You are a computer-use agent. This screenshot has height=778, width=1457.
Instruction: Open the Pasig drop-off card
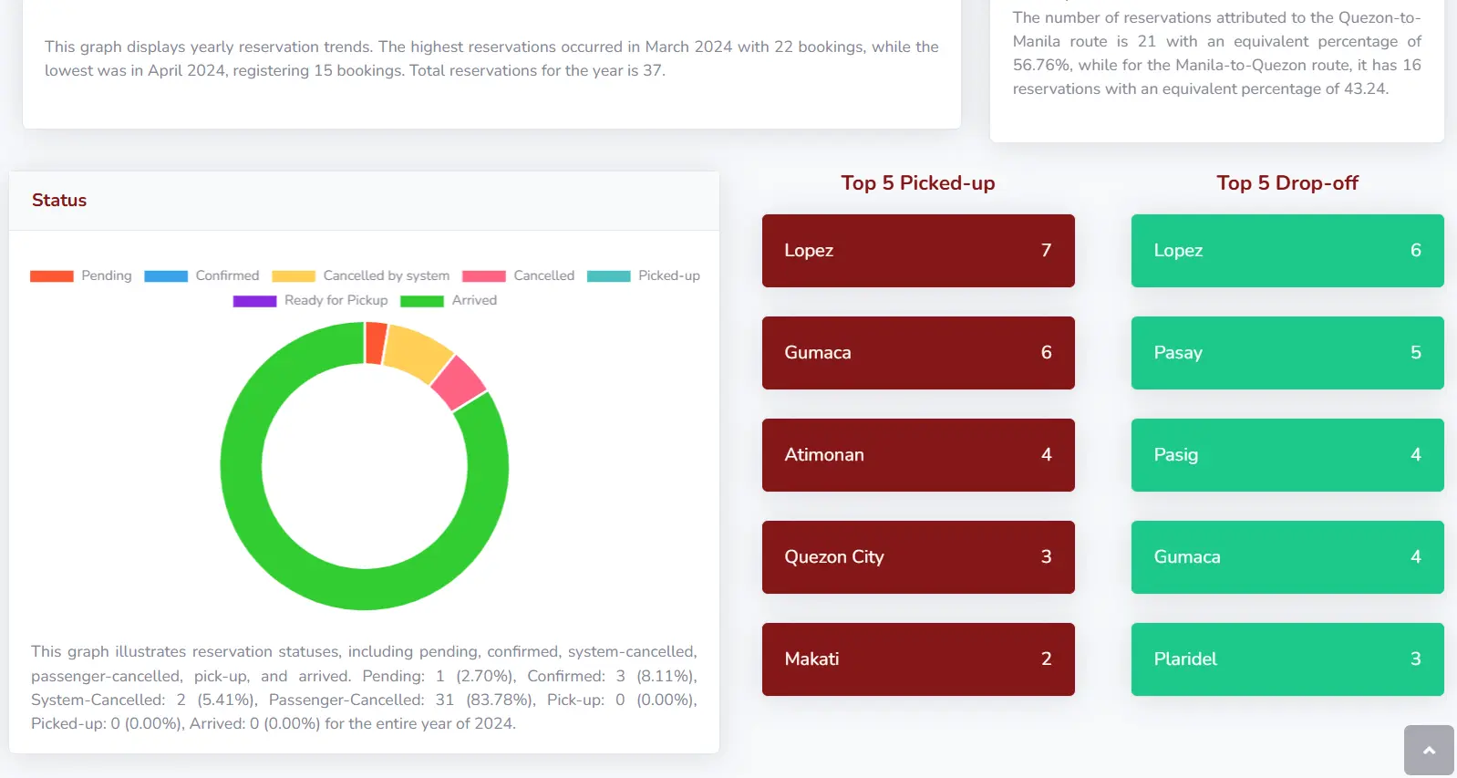(1286, 455)
